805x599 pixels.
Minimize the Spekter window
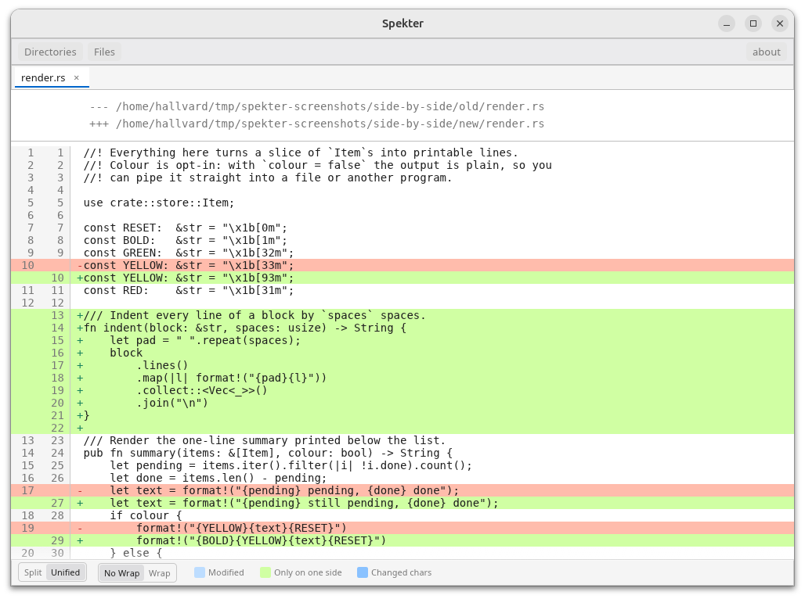[x=727, y=23]
